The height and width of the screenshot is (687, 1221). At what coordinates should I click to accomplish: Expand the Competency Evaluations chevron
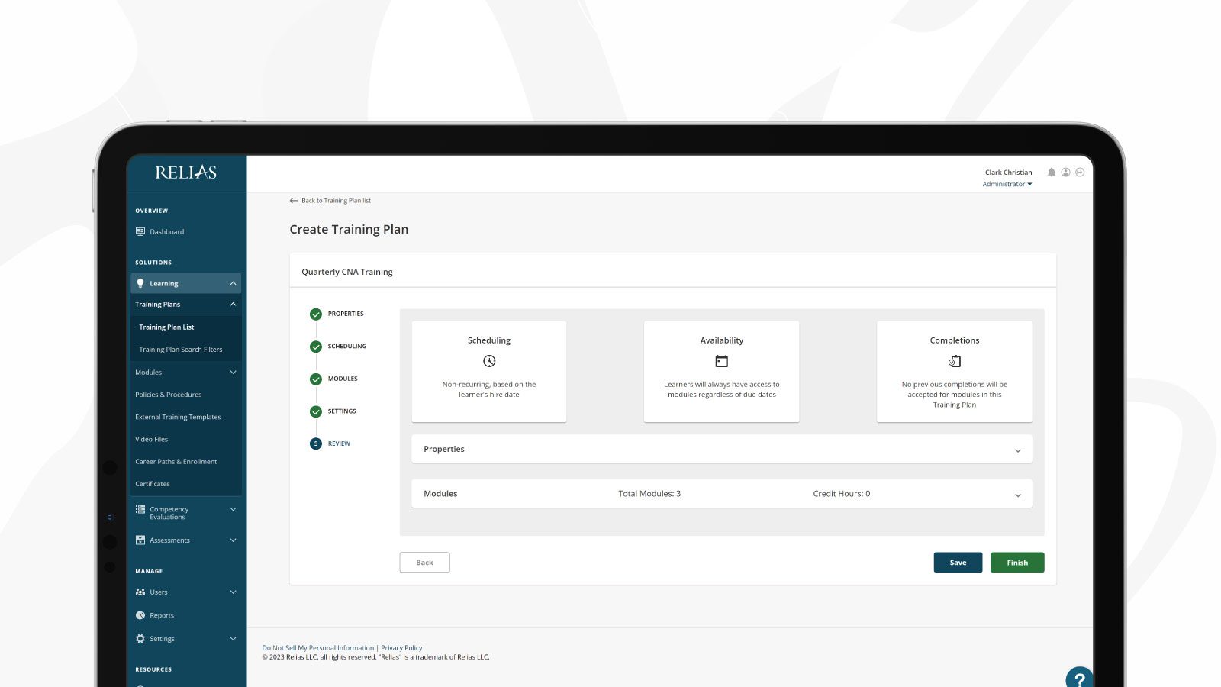point(234,509)
